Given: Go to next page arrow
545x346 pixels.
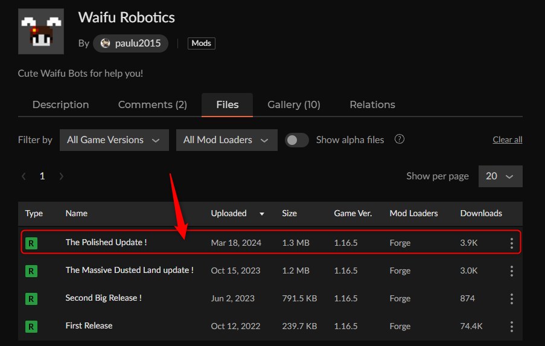Looking at the screenshot, I should pos(61,176).
